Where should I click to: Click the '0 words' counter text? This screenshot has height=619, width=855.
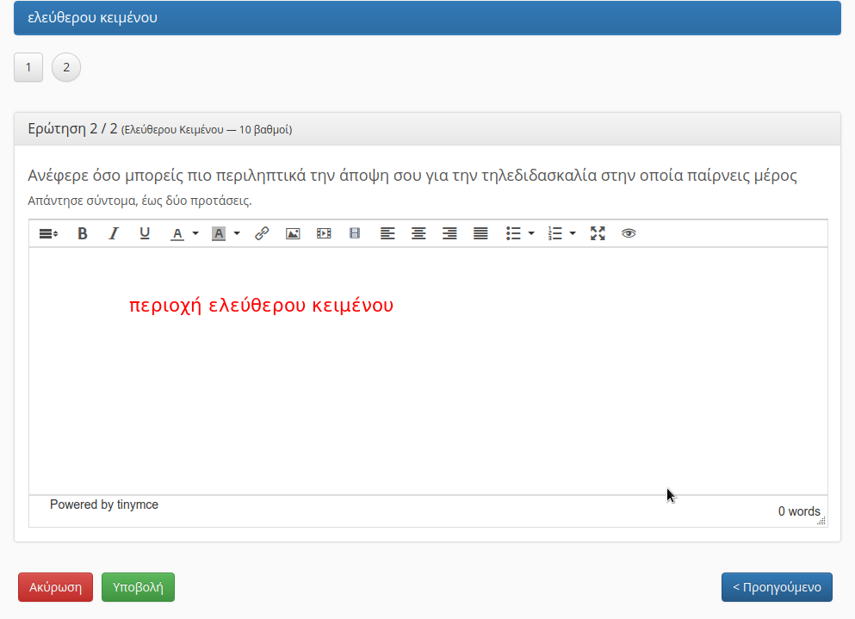click(x=799, y=511)
